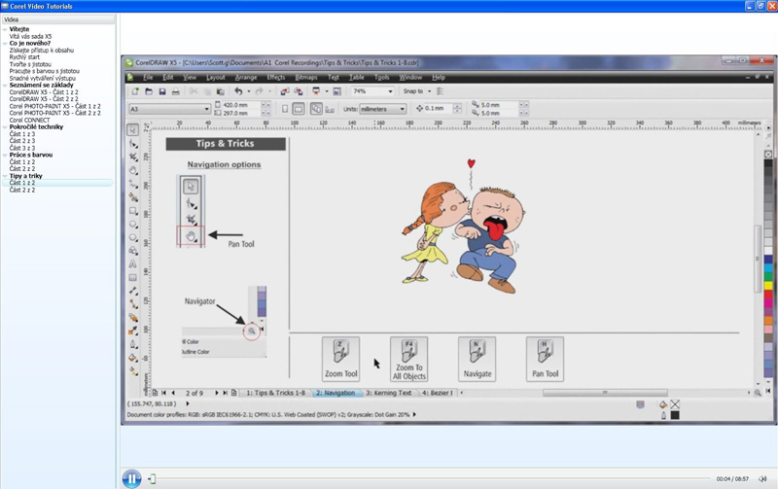Image resolution: width=778 pixels, height=489 pixels.
Task: Select the Pick tool in the toolbox
Action: point(132,129)
